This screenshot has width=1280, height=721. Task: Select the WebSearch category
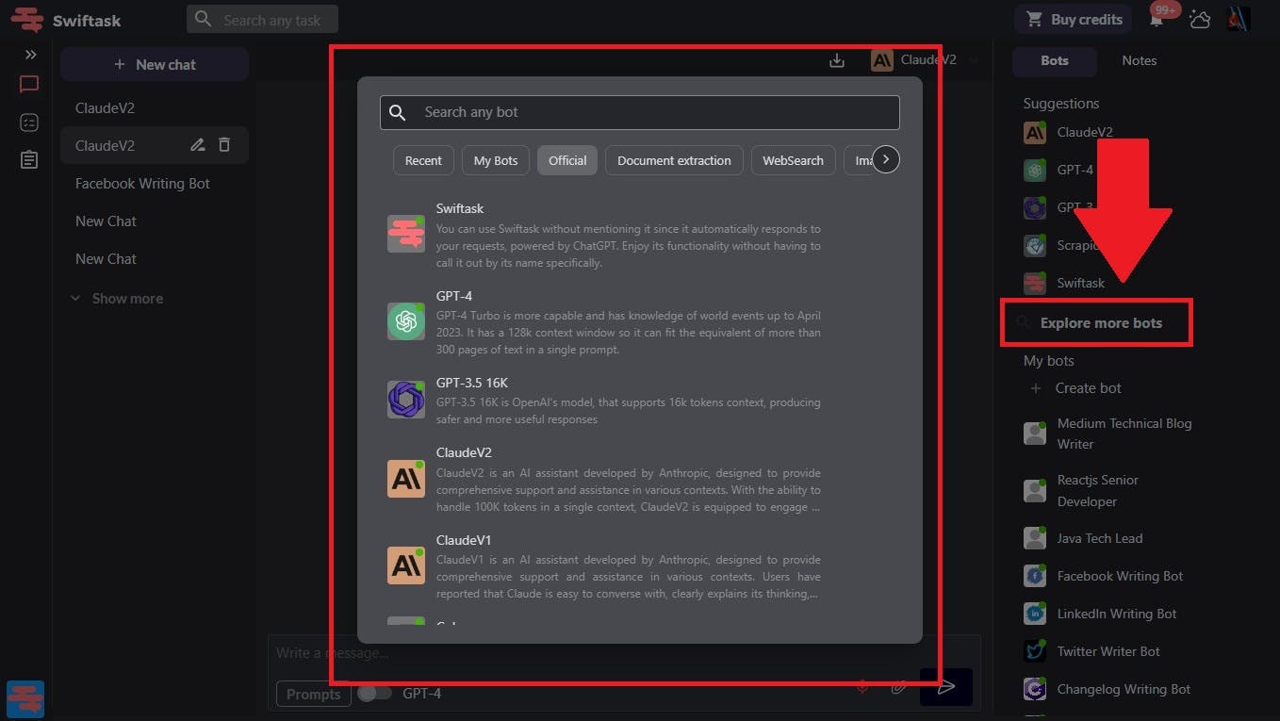(x=793, y=160)
